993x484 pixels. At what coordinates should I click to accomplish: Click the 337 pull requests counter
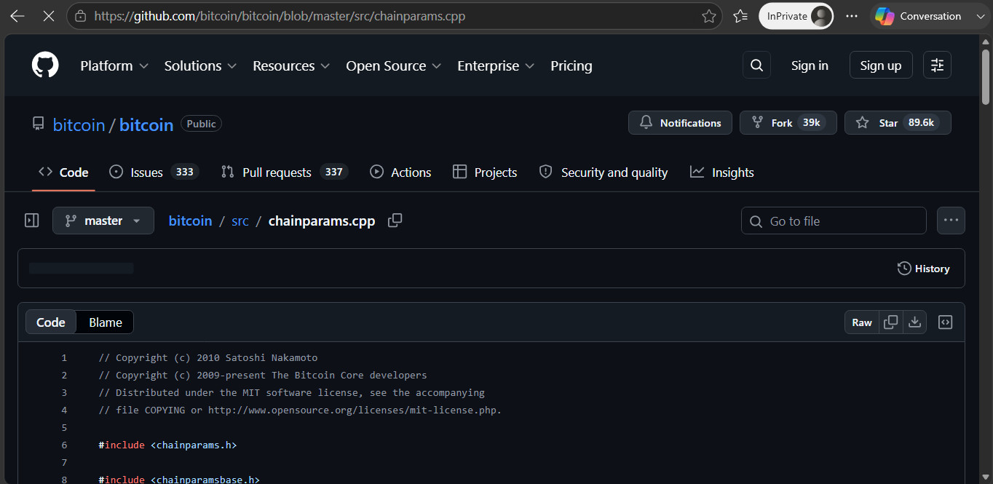coord(334,172)
